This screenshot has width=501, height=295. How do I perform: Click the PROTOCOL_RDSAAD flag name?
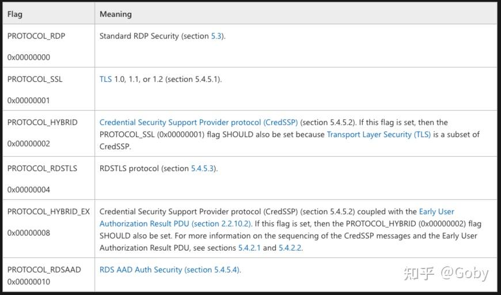(x=44, y=270)
